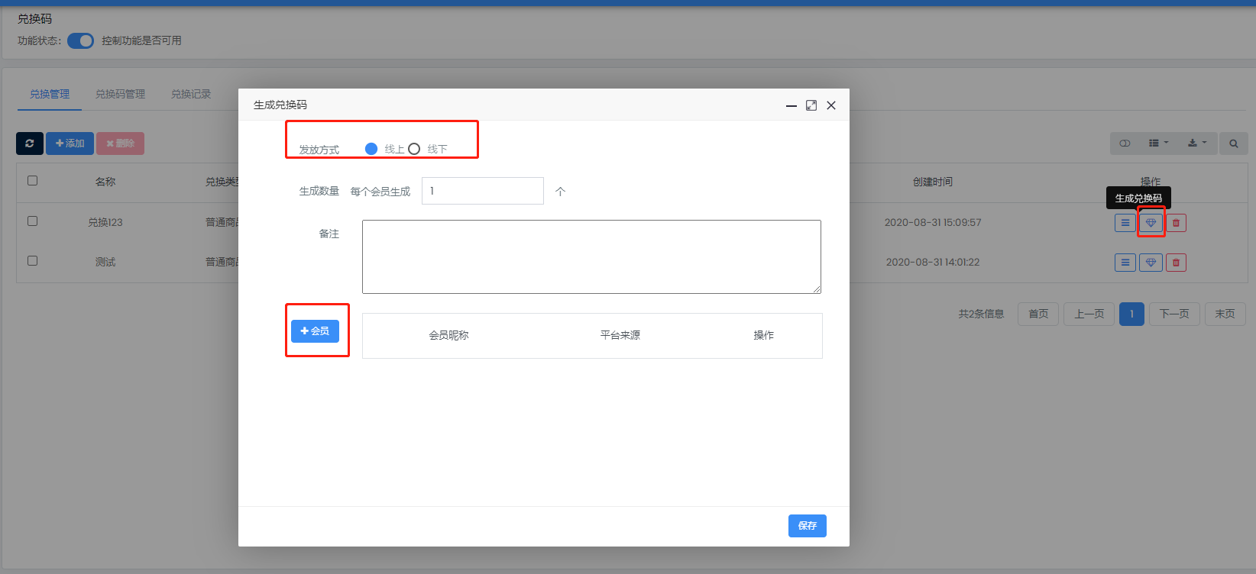Click the 2020-08-31 14:01:22 timestamp
This screenshot has width=1256, height=574.
point(933,262)
